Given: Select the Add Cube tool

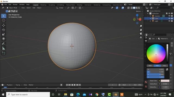Looking at the screenshot, I should (4, 53).
